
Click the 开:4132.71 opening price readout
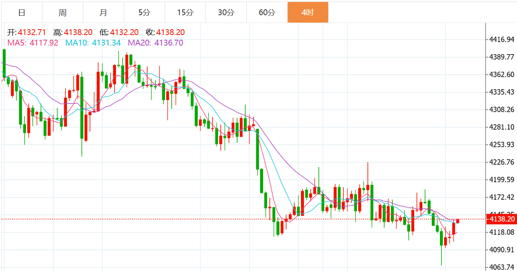[26, 32]
